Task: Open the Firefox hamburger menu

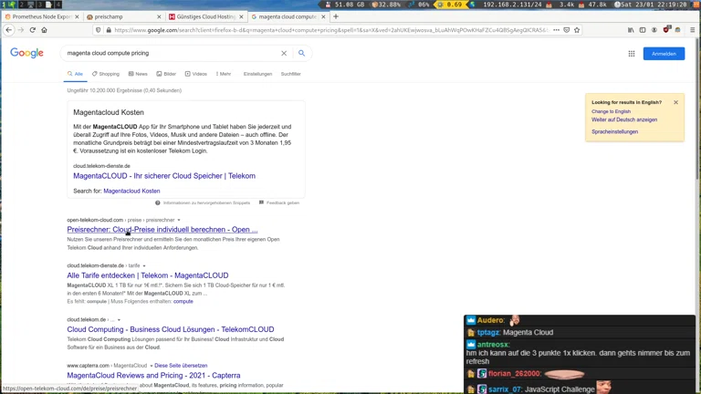Action: pos(692,30)
